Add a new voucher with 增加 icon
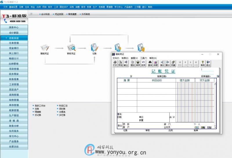 (x=133, y=63)
